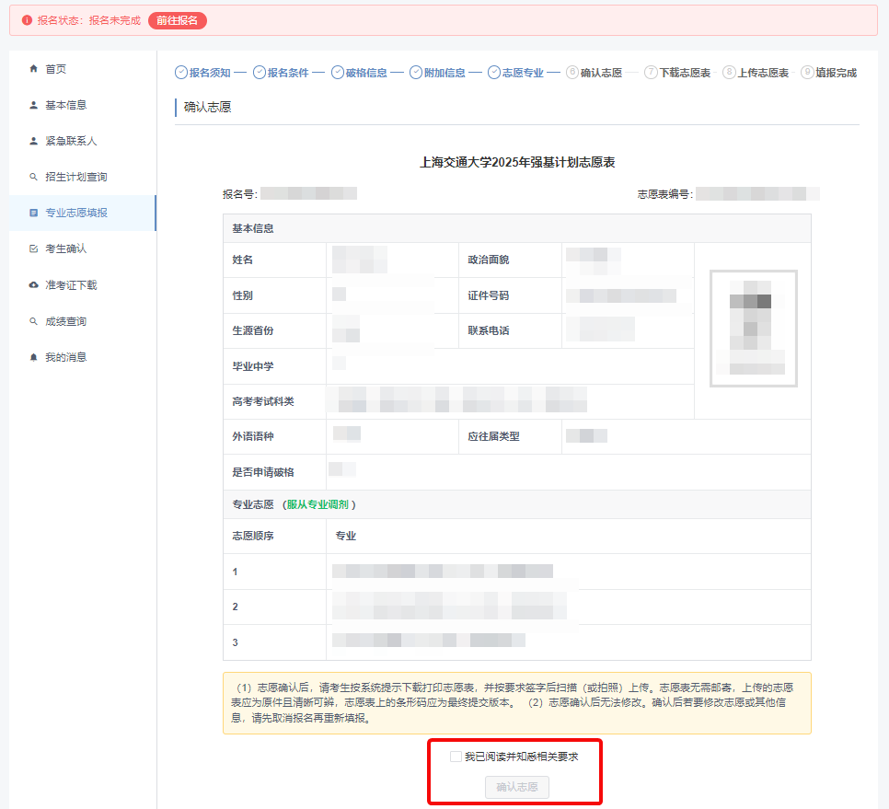Click the red warning icon beside 报名状态
Screen dimensions: 889x809
pyautogui.click(x=27, y=20)
